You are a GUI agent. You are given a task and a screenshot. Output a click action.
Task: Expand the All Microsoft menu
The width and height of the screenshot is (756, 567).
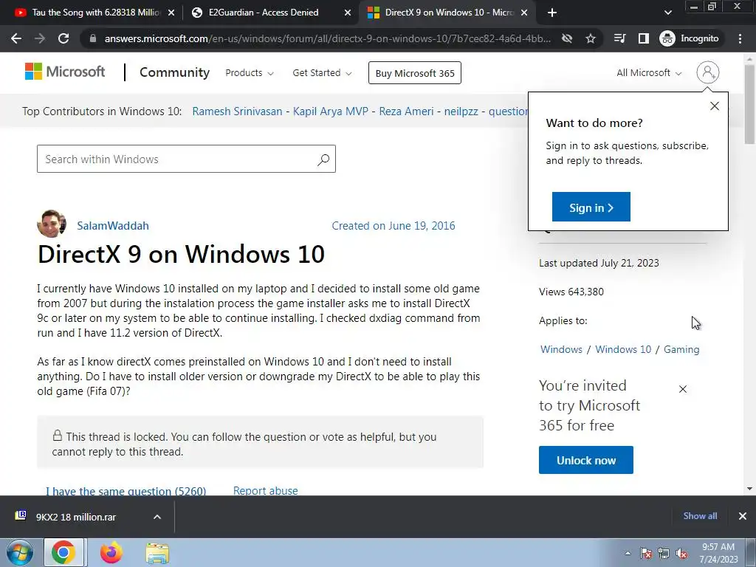click(x=649, y=73)
